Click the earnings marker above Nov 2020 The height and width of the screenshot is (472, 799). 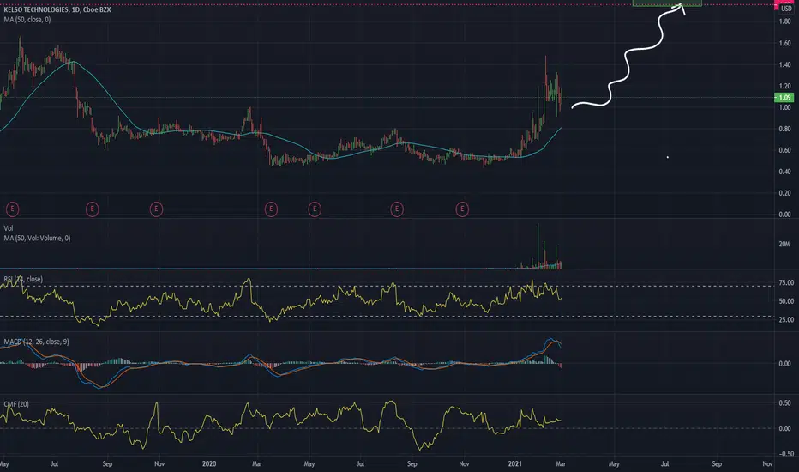(x=462, y=209)
